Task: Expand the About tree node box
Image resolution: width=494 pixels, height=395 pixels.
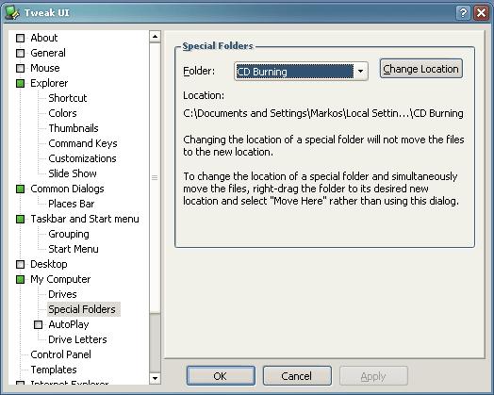Action: tap(20, 38)
